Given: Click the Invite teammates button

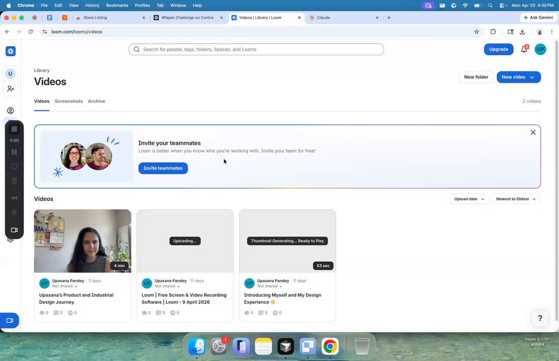Looking at the screenshot, I should point(163,168).
